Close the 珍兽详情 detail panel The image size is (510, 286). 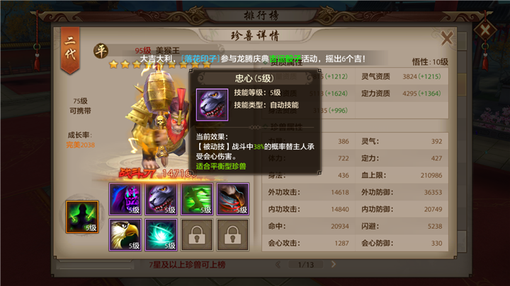447,38
